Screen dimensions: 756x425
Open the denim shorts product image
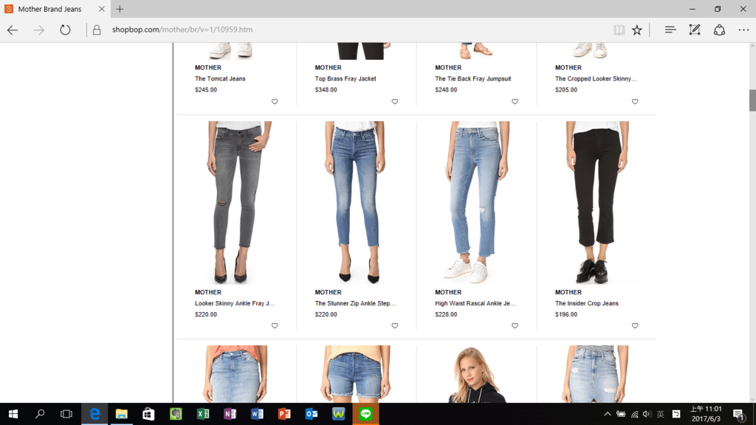point(357,374)
